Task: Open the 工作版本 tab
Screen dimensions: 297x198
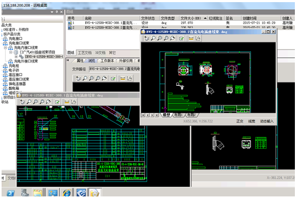Action: tap(107, 61)
